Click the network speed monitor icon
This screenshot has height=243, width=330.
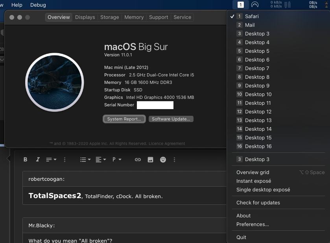tap(280, 4)
